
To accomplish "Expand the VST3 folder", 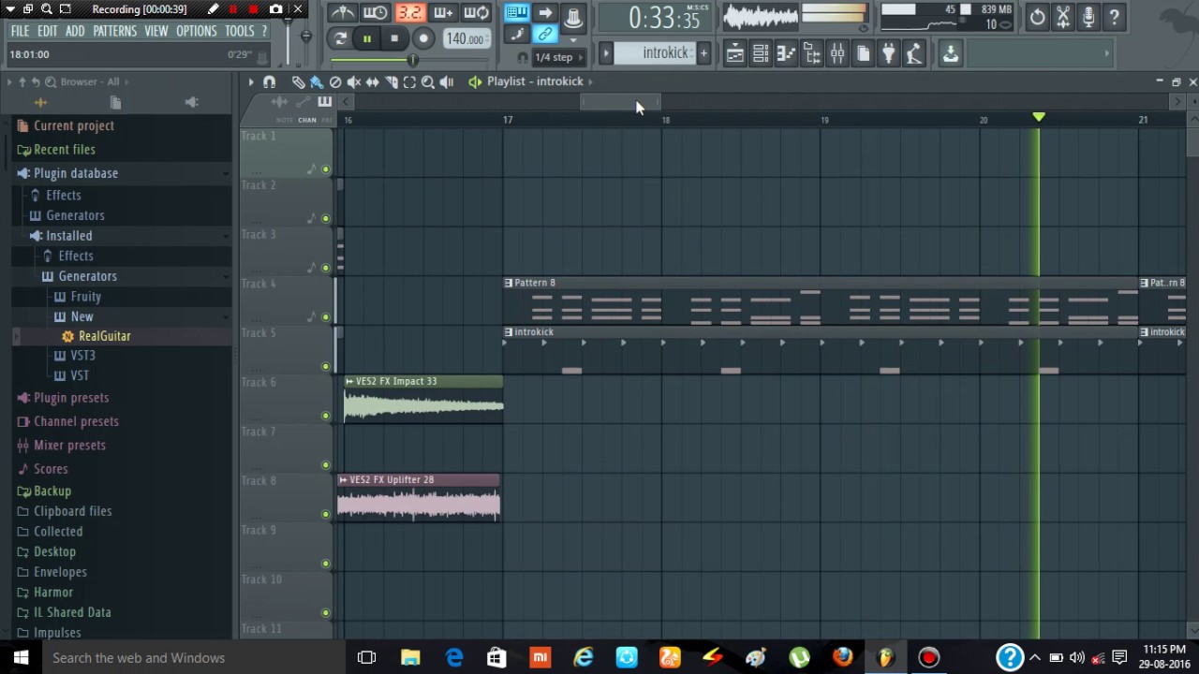I will tap(82, 356).
